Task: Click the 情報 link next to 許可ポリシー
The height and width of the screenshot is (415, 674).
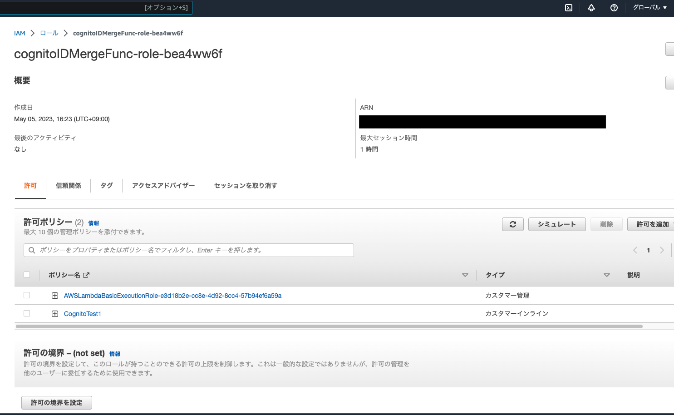Action: pyautogui.click(x=93, y=222)
